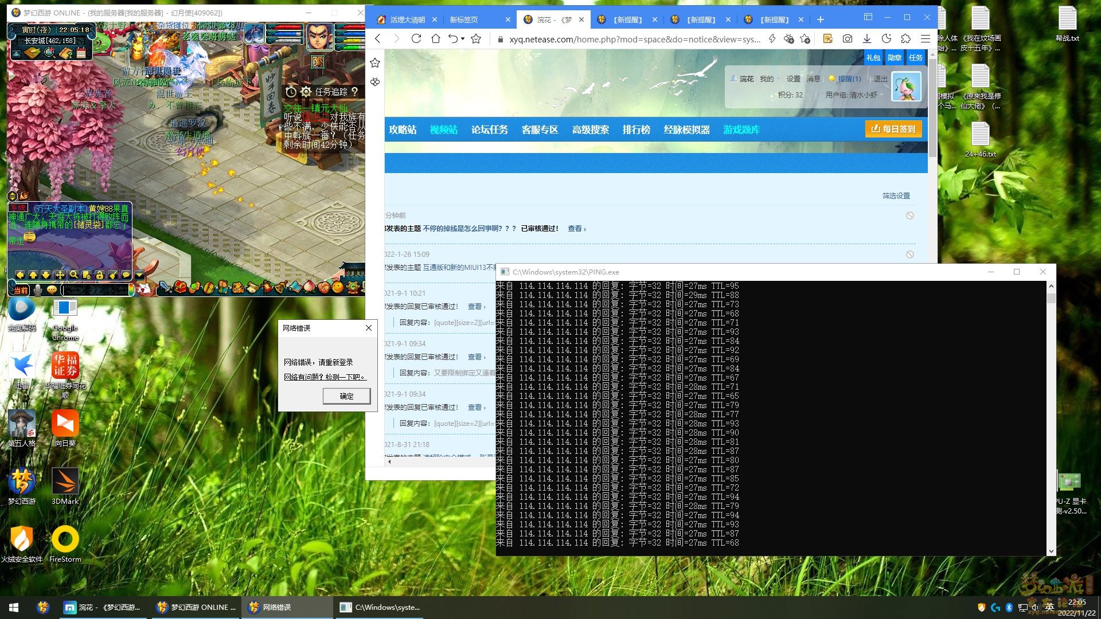Click the address bar URL field
This screenshot has width=1101, height=619.
tap(635, 39)
